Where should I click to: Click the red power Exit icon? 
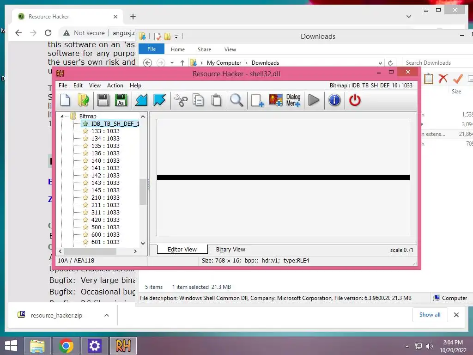(x=355, y=100)
